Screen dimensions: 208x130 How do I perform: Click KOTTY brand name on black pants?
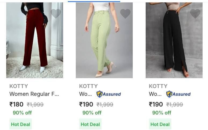pyautogui.click(x=158, y=86)
